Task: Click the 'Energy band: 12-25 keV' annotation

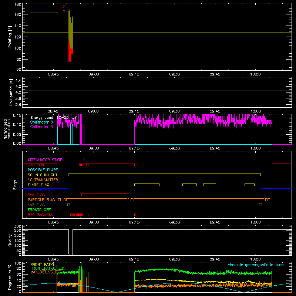Action: [x=54, y=118]
